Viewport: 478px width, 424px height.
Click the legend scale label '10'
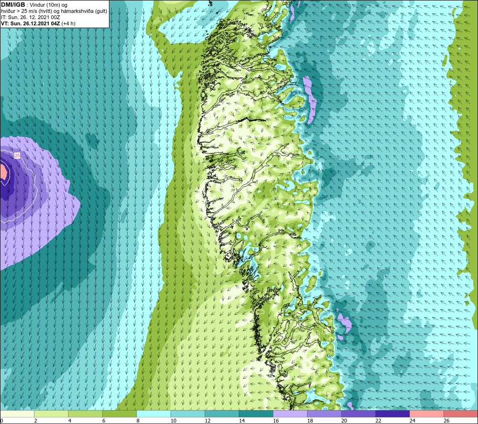pos(174,421)
